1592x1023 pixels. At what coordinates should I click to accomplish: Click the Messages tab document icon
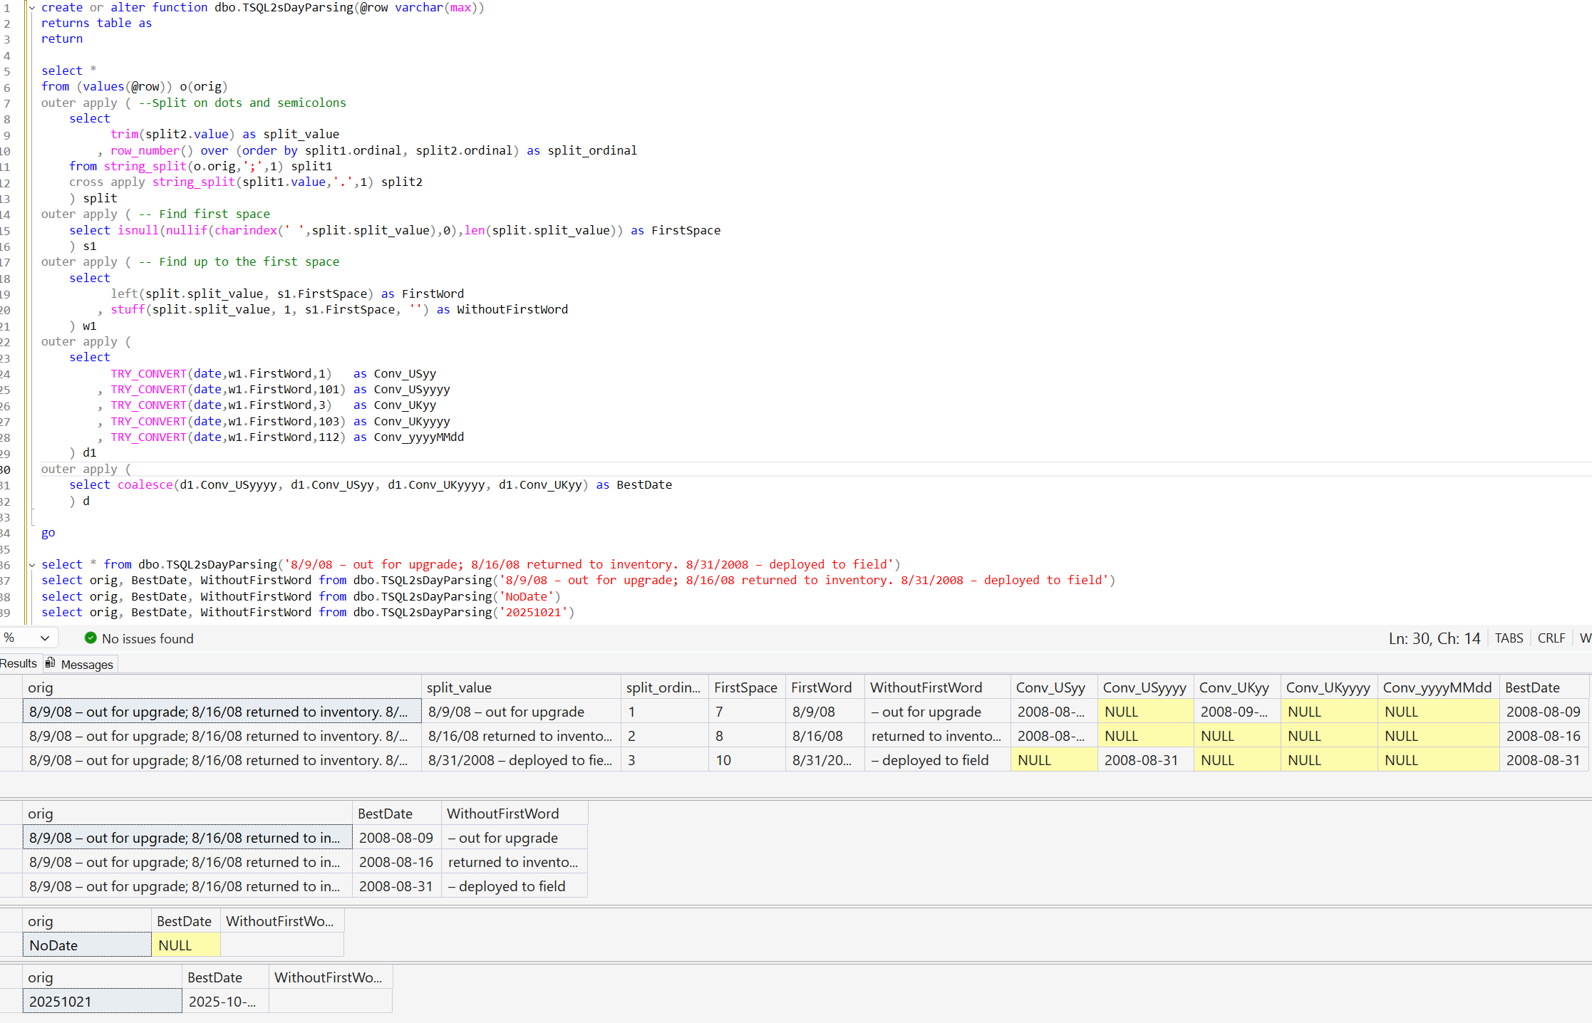tap(51, 663)
